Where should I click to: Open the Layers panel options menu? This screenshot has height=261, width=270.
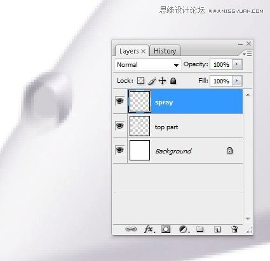(247, 54)
